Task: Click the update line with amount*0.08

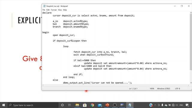Action: [x=125, y=63]
